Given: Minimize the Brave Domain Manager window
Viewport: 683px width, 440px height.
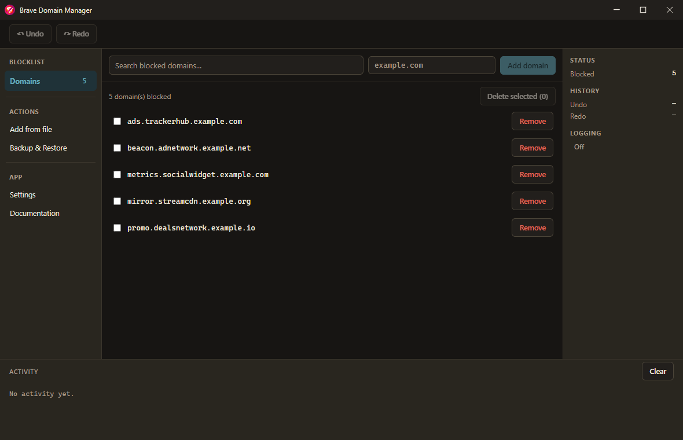Looking at the screenshot, I should pos(616,10).
